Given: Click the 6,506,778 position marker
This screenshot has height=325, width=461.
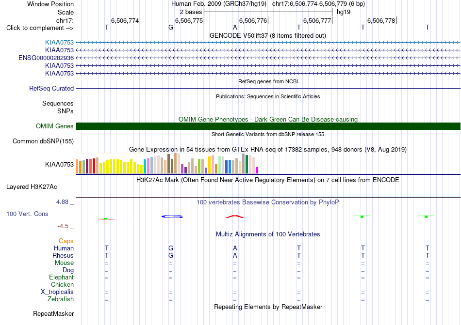Looking at the screenshot, I should [x=381, y=20].
